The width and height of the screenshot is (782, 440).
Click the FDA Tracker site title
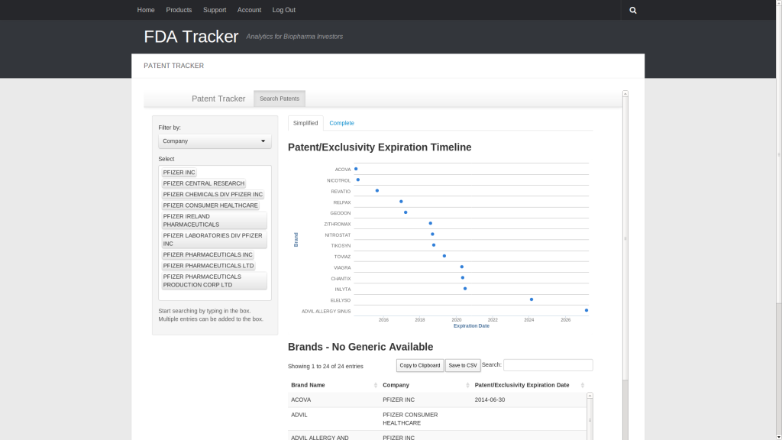click(191, 37)
